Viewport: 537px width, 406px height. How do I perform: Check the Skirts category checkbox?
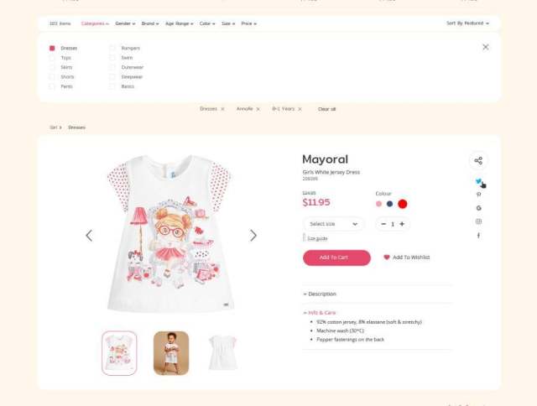(x=52, y=67)
